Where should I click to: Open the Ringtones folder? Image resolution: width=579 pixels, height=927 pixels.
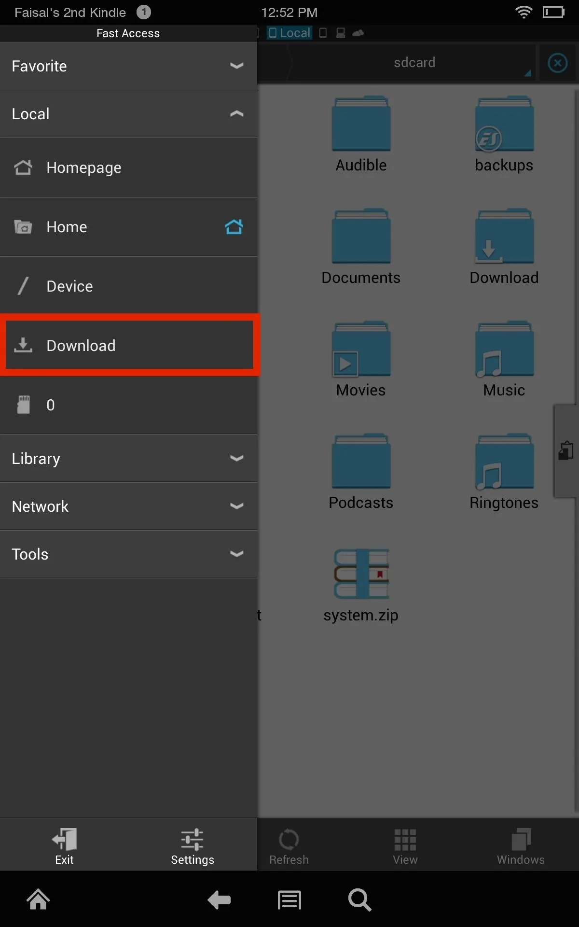pyautogui.click(x=504, y=472)
